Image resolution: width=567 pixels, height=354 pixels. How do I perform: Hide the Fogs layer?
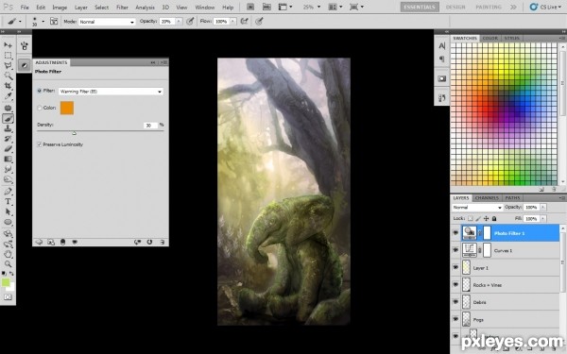455,319
